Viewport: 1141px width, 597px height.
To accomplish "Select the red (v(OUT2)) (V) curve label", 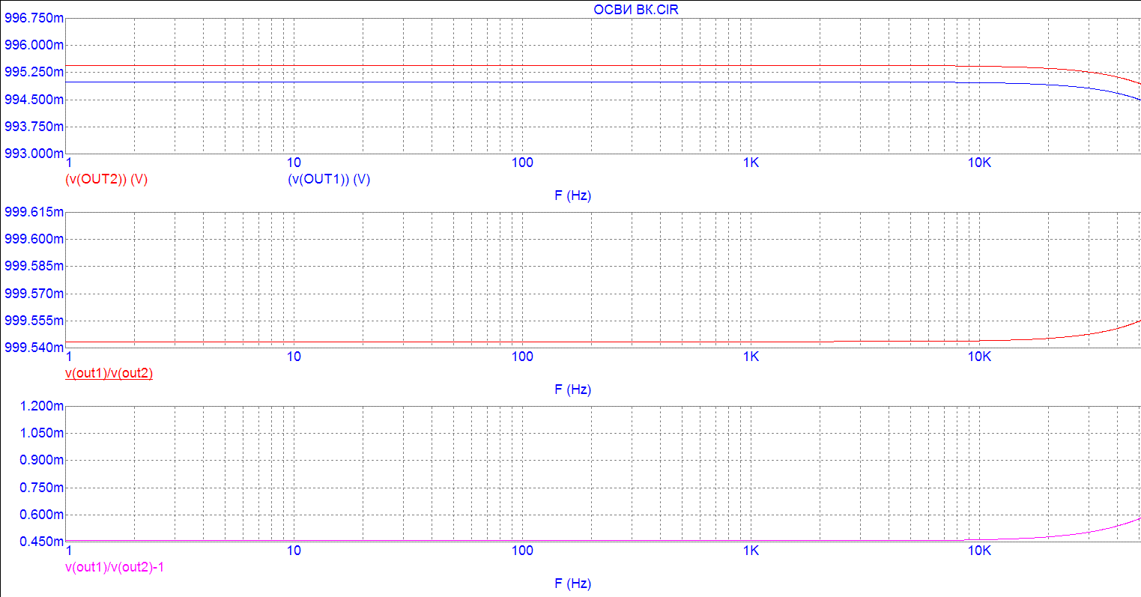I will point(106,180).
